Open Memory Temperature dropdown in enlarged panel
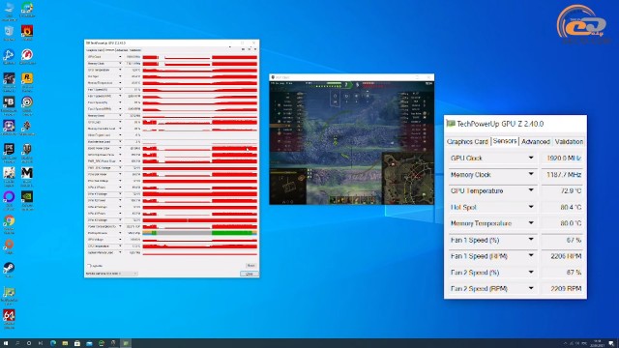Image resolution: width=619 pixels, height=348 pixels. point(531,223)
